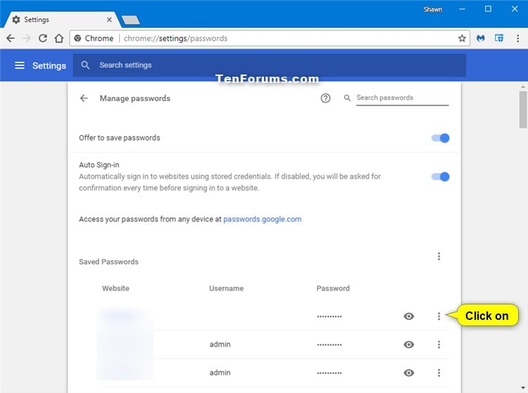Go back with the browser back arrow

[11, 39]
